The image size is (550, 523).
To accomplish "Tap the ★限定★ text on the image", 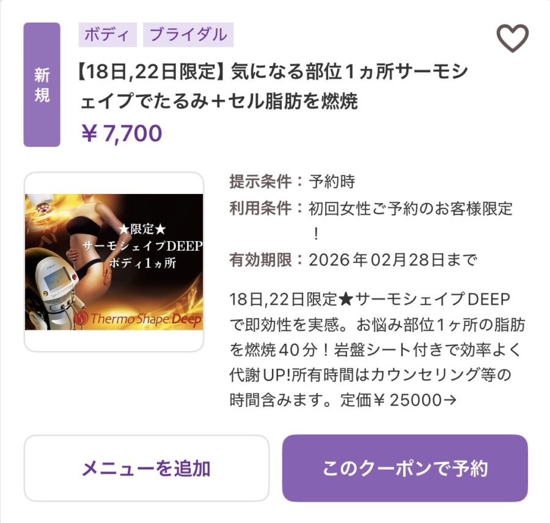I will [x=142, y=229].
